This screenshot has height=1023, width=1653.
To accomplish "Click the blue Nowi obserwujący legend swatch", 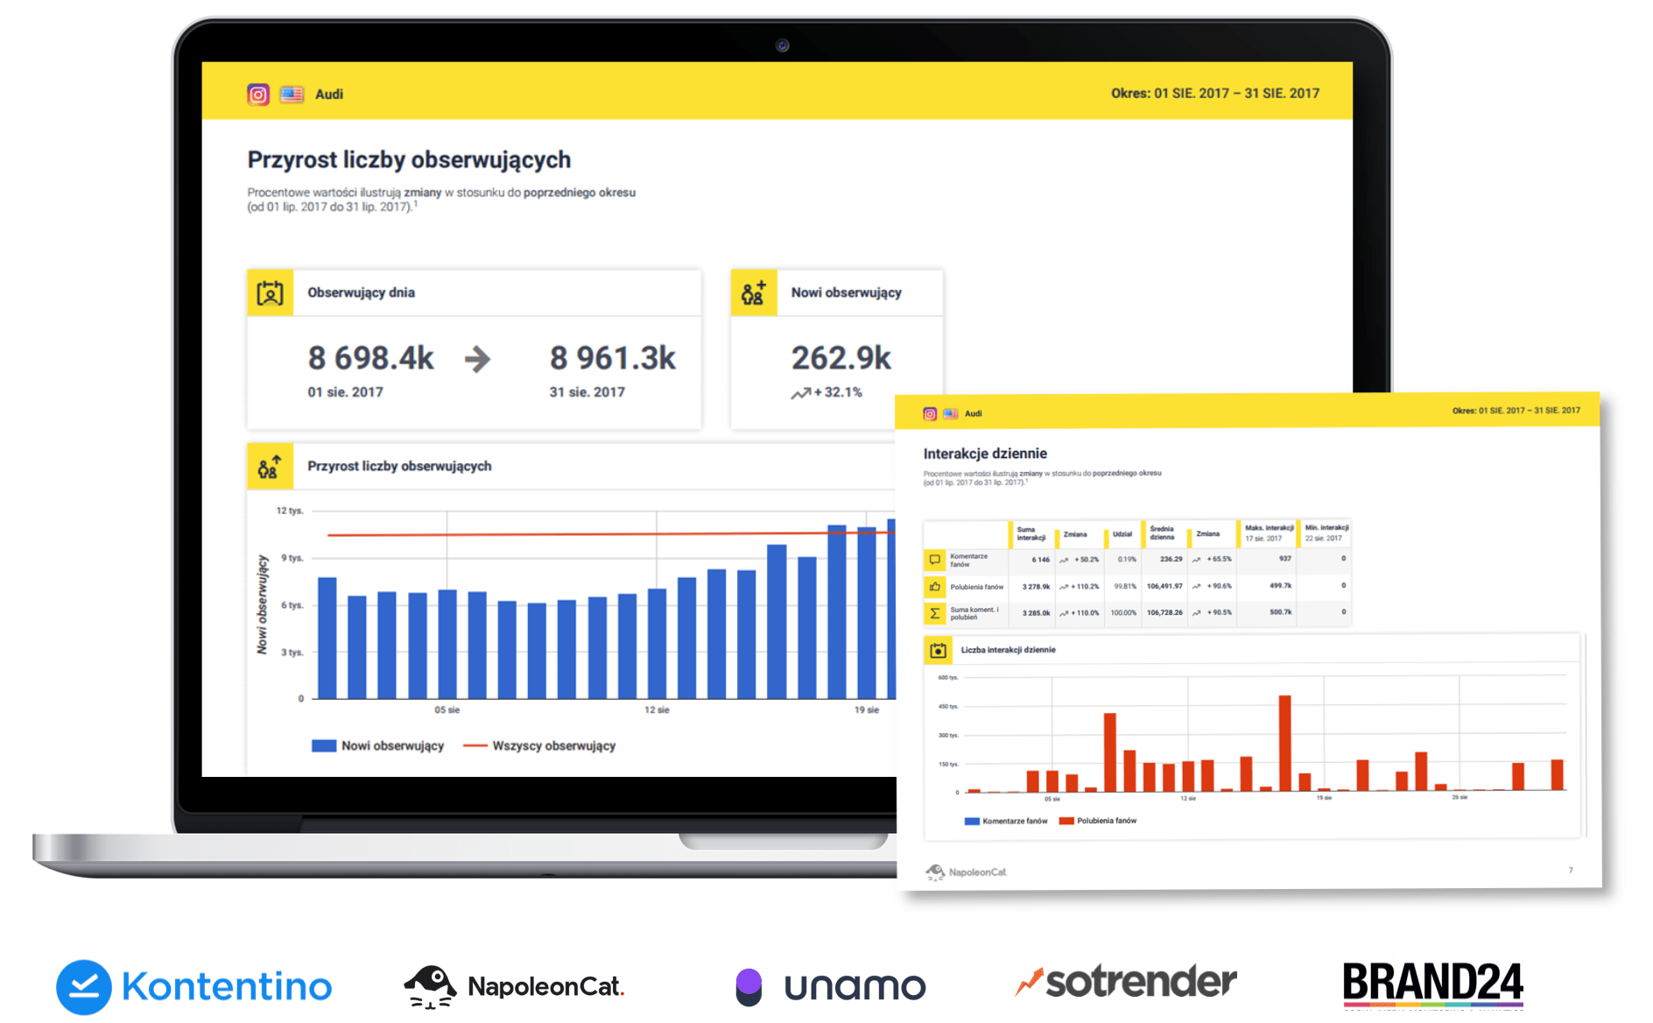I will pyautogui.click(x=324, y=746).
